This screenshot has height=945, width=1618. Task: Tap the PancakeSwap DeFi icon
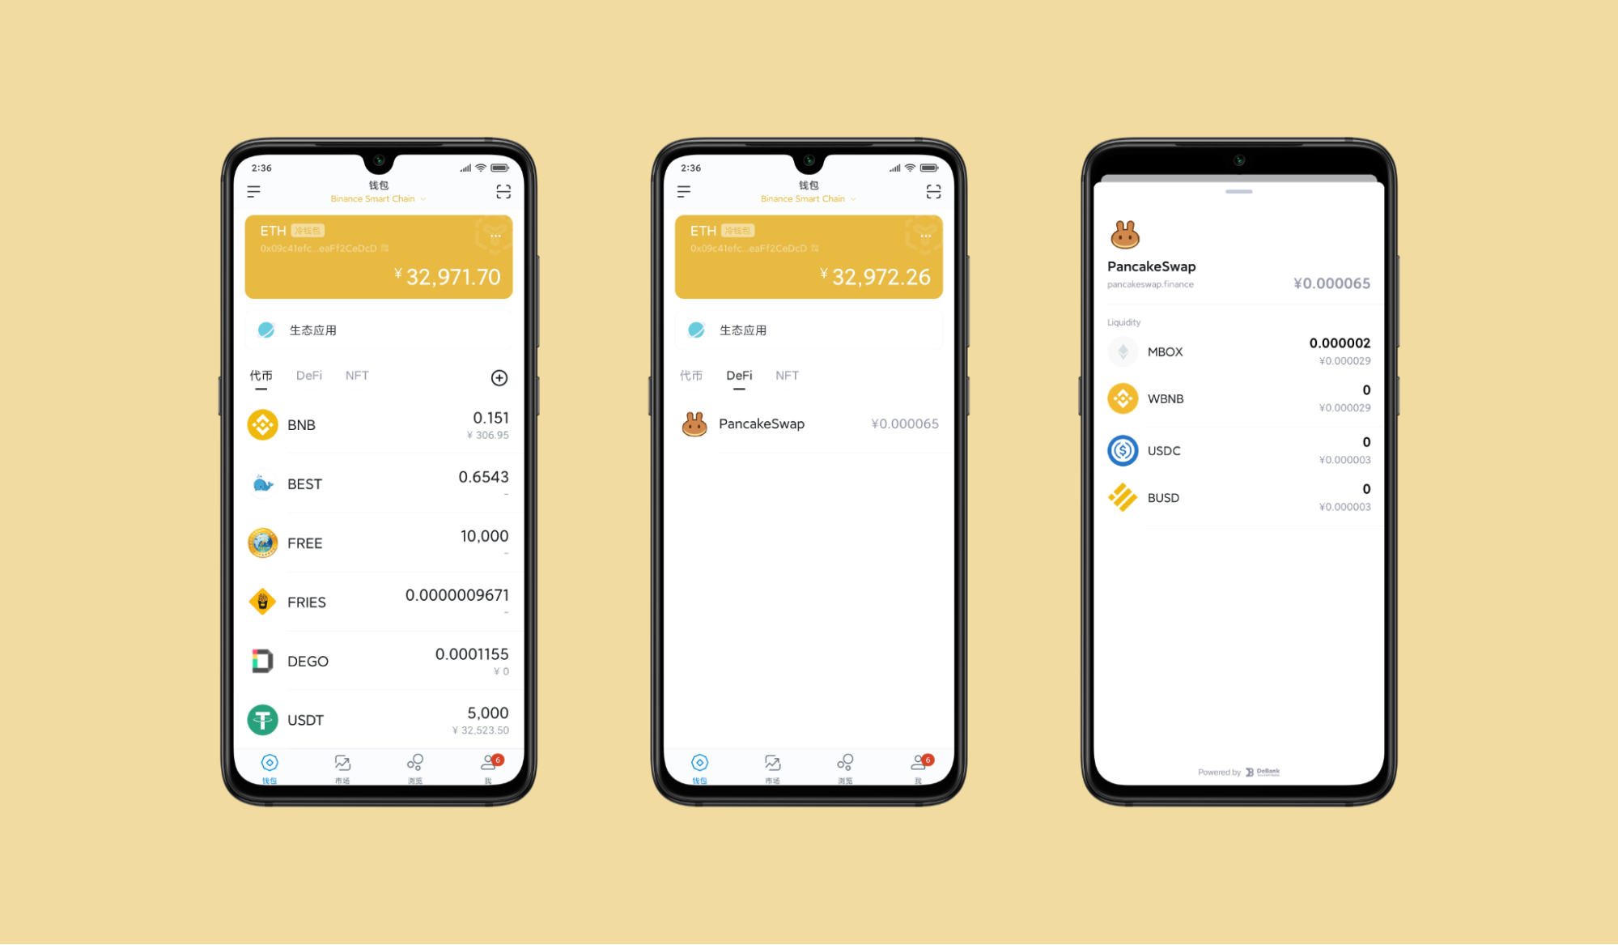pyautogui.click(x=694, y=423)
